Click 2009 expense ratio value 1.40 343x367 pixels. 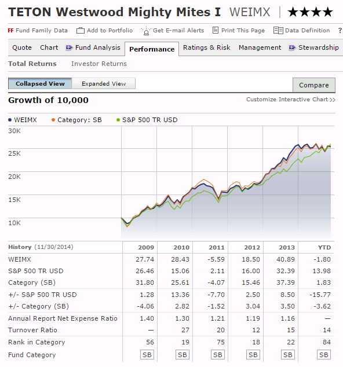(x=147, y=318)
